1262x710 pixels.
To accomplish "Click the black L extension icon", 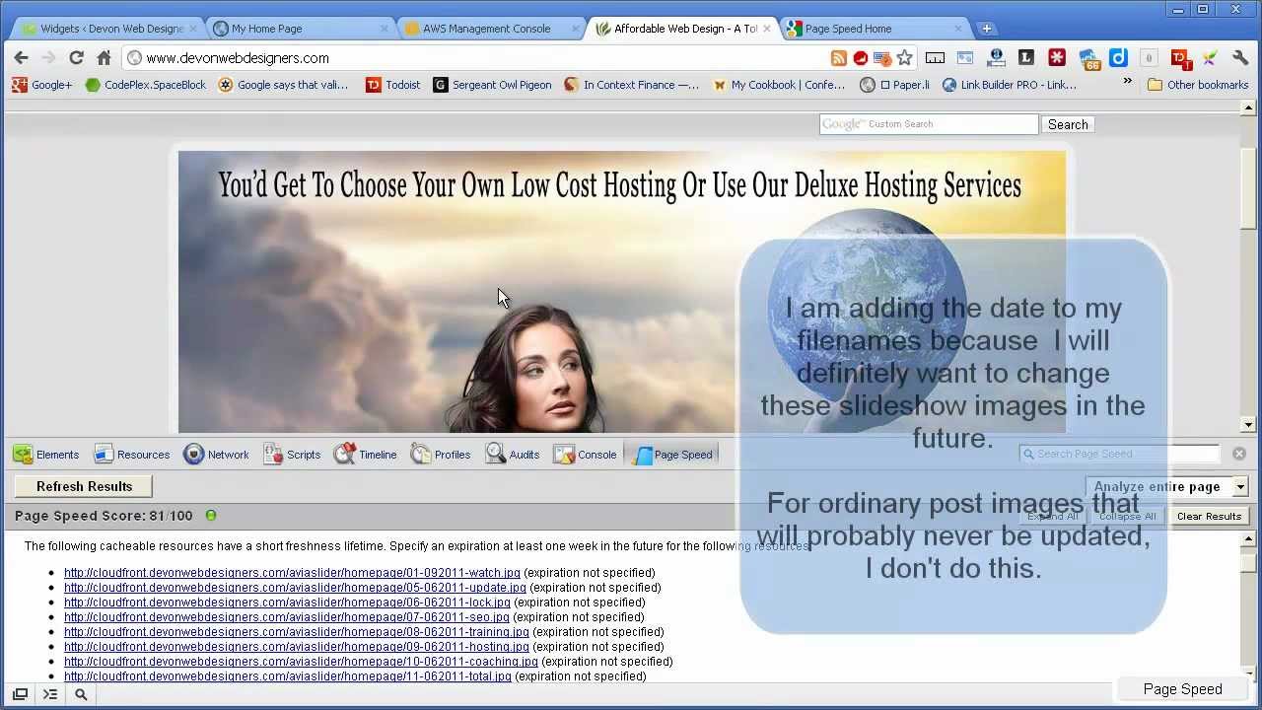I will pyautogui.click(x=1026, y=58).
